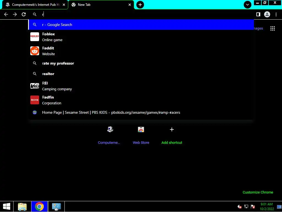Click the address bar search magnifier icon
Image resolution: width=282 pixels, height=212 pixels.
tap(34, 14)
